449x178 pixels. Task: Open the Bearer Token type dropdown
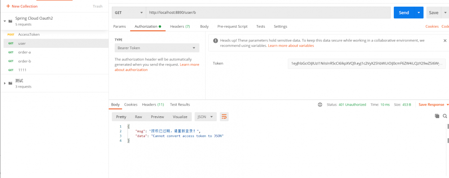click(157, 48)
